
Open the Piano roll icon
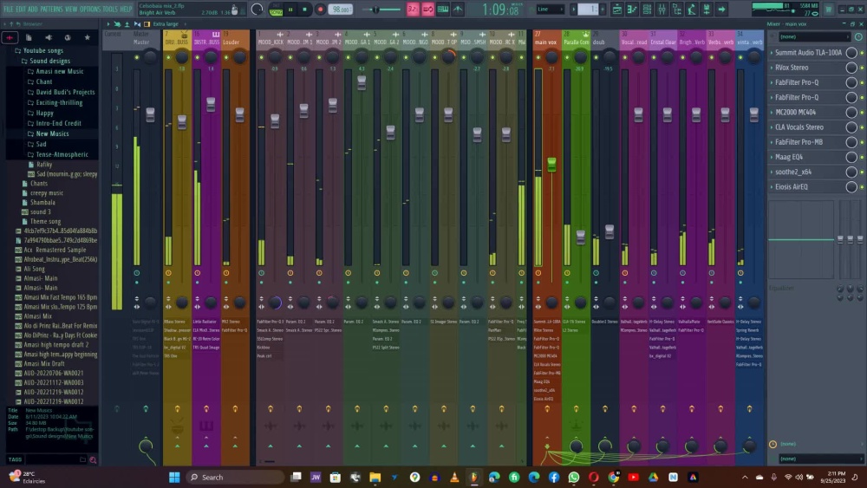tap(631, 9)
